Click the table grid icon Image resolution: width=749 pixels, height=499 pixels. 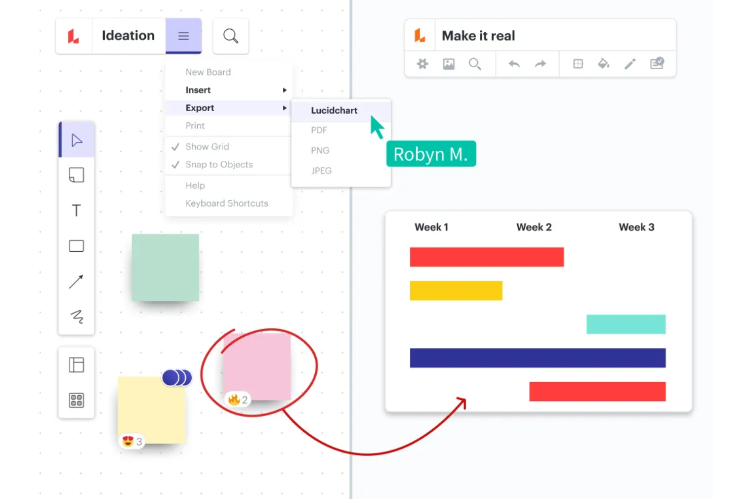pyautogui.click(x=578, y=64)
